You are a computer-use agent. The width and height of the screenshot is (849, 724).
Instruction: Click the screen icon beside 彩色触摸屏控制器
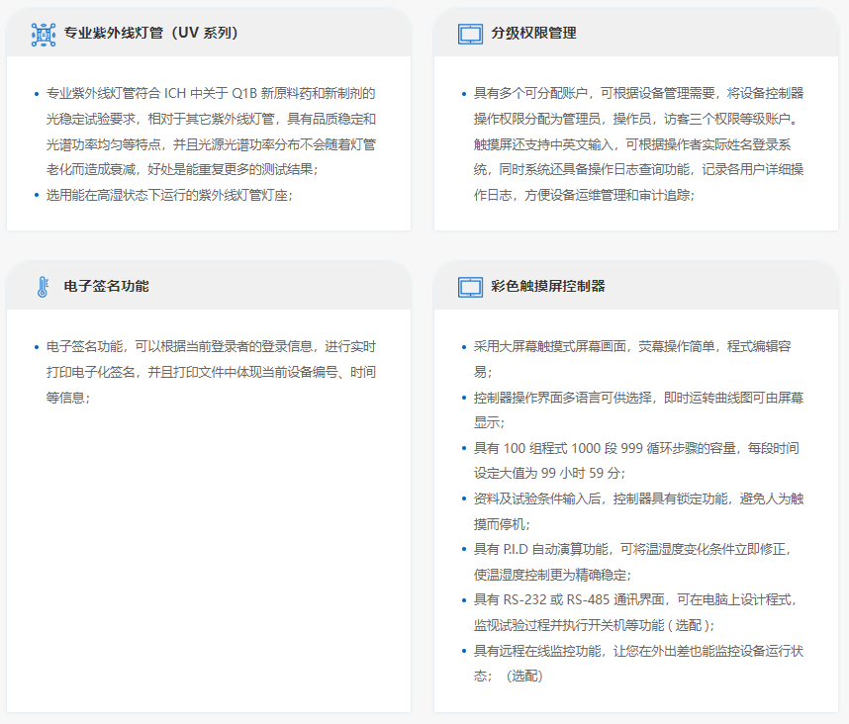coord(470,287)
